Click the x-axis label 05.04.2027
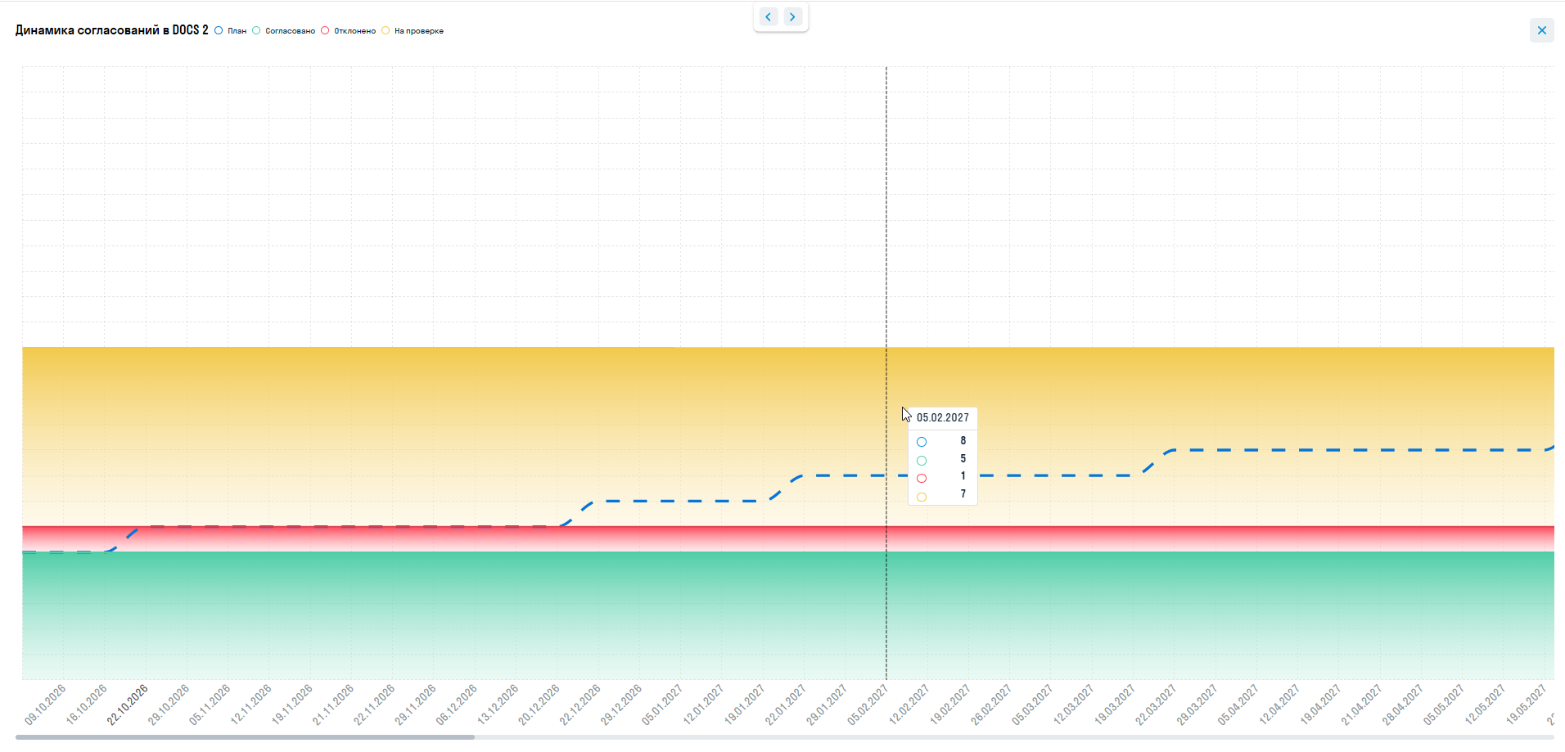This screenshot has width=1565, height=752. point(1238,705)
